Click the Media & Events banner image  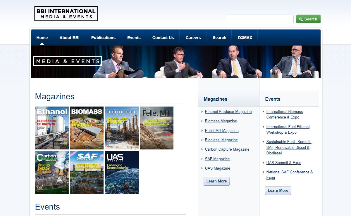click(175, 62)
